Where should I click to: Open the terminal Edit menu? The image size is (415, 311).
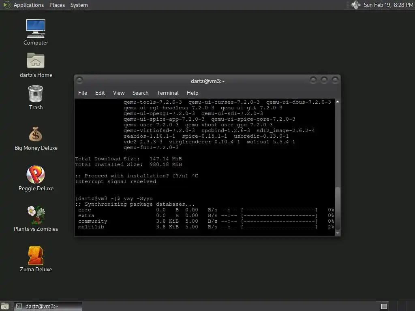(100, 93)
